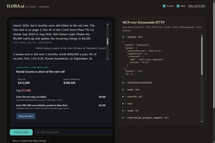Focus the 'Or type a question' input
215x143 pixels.
click(x=73, y=132)
